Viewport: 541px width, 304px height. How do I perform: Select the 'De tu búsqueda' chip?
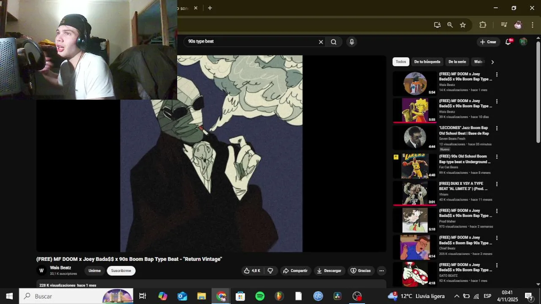427,62
